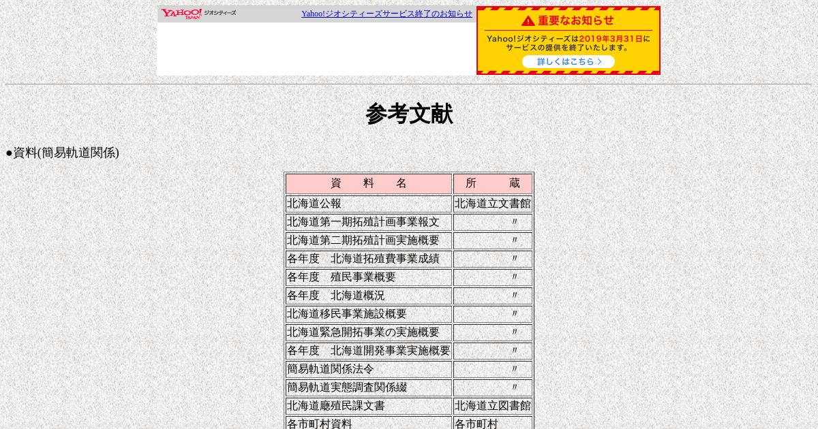818x429 pixels.
Task: Select the 北海道立図書館 cell
Action: tap(493, 406)
